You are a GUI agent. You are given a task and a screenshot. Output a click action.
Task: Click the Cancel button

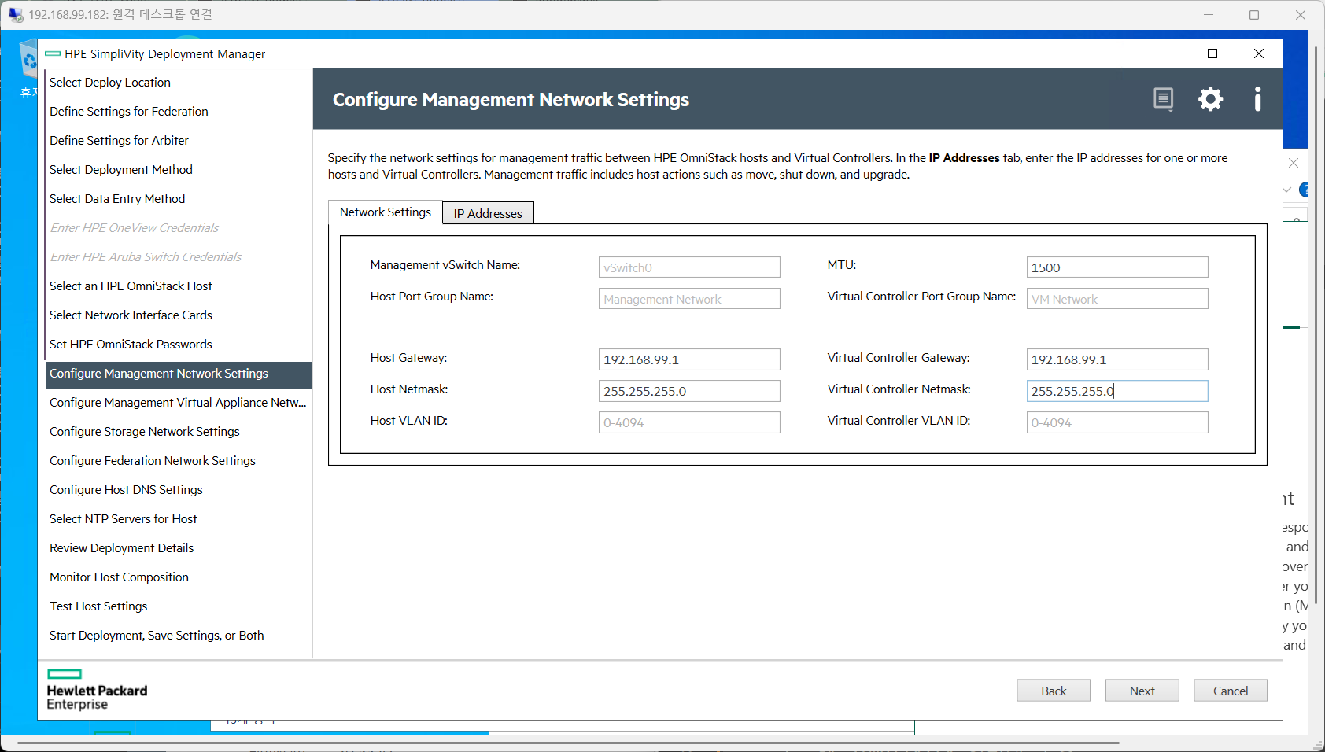pyautogui.click(x=1231, y=691)
